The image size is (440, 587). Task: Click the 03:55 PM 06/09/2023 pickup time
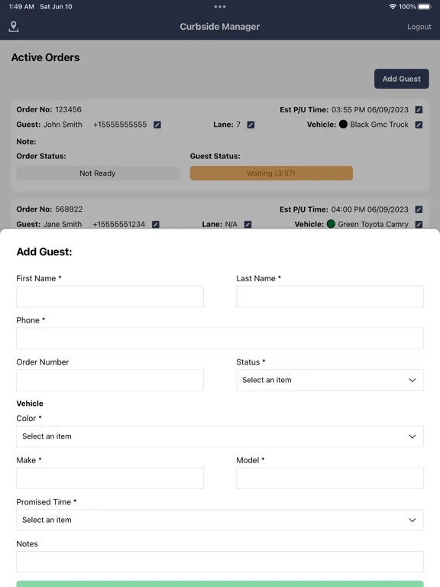pyautogui.click(x=370, y=110)
